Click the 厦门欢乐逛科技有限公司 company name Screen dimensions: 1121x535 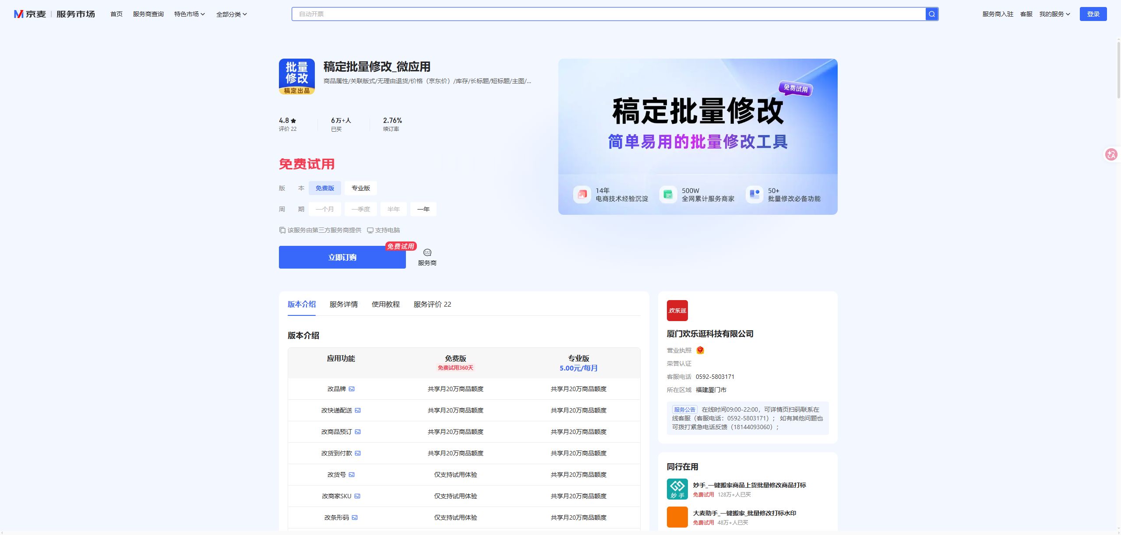(710, 334)
